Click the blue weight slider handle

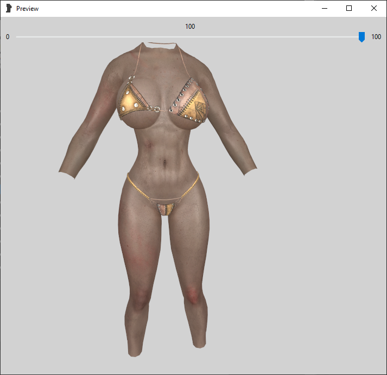pos(361,37)
